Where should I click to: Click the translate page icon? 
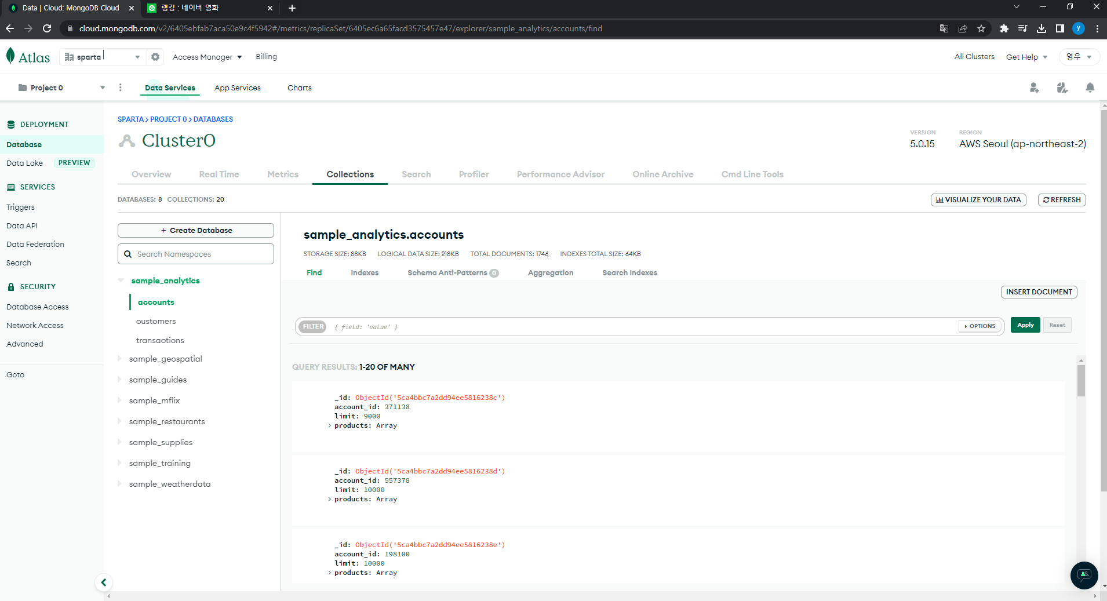pyautogui.click(x=944, y=28)
